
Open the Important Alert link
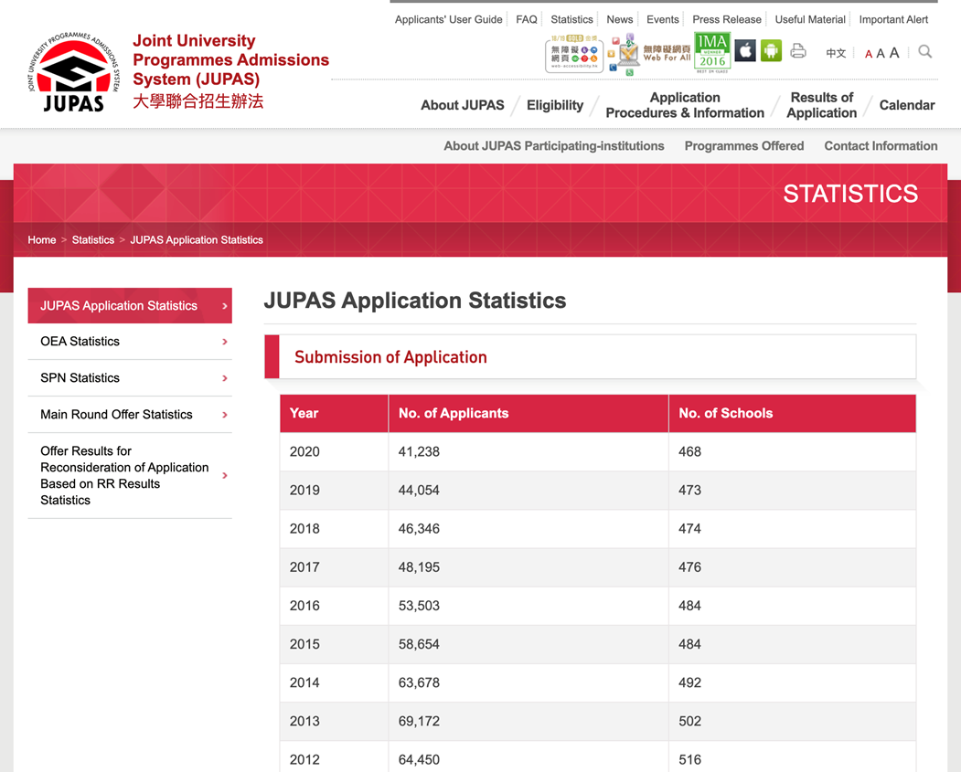click(x=893, y=19)
